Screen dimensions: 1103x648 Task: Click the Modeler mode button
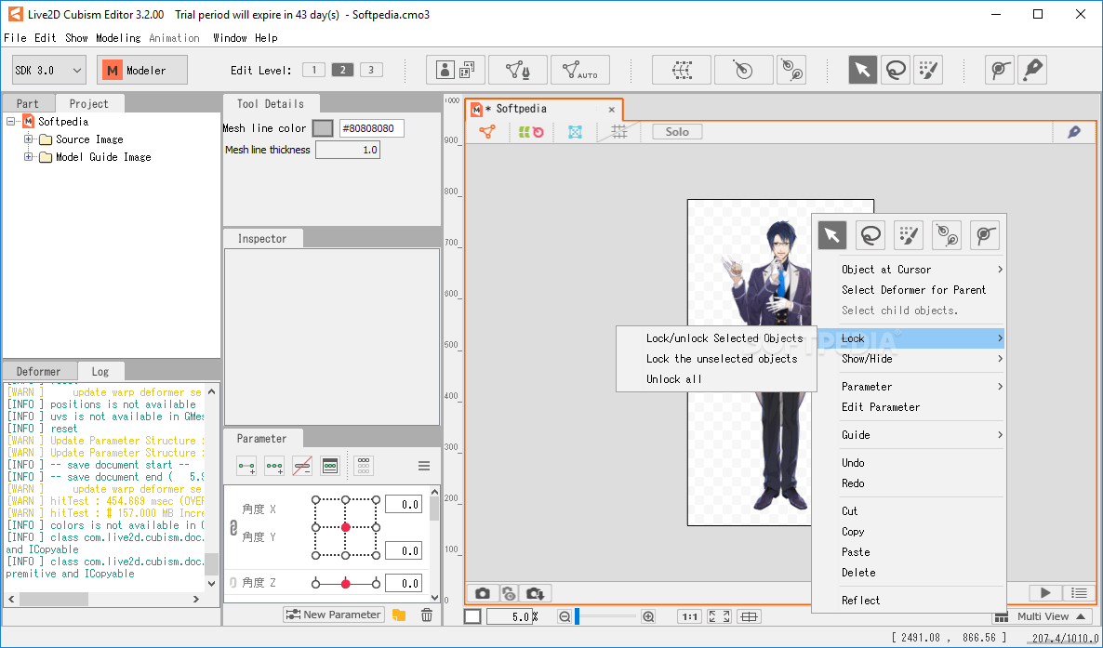coord(142,71)
